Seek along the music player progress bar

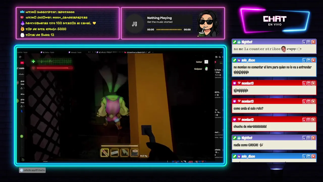tap(169, 30)
